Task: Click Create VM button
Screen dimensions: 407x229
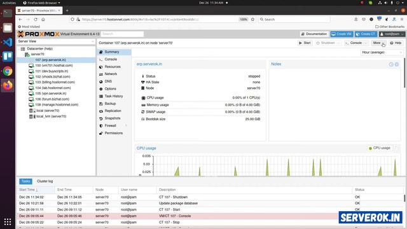Action: coord(341,34)
